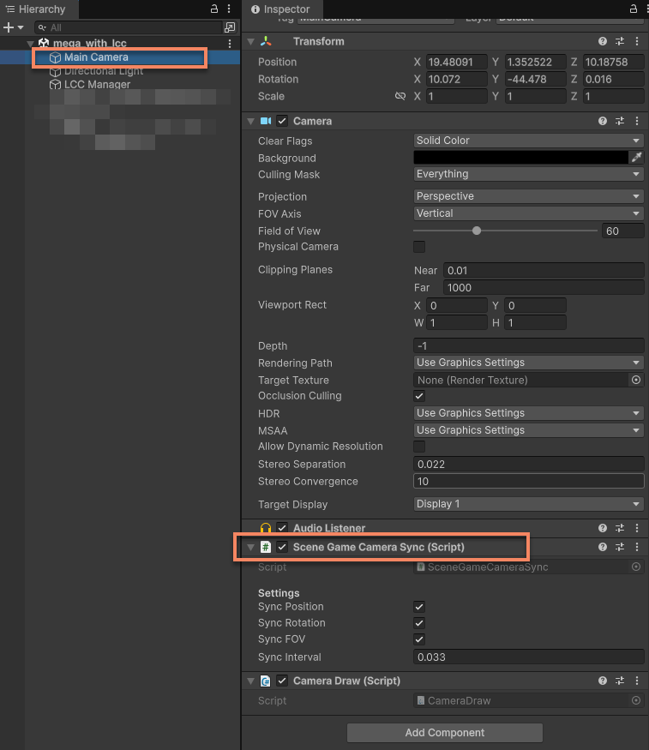Click the Hierarchy search field
Screen dimensions: 649x750
129,27
